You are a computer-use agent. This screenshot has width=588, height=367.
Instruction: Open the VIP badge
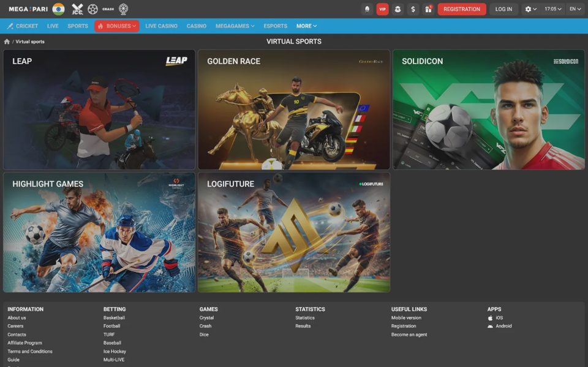pyautogui.click(x=382, y=9)
